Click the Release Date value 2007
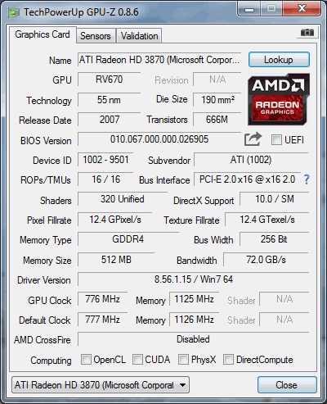 (x=109, y=120)
